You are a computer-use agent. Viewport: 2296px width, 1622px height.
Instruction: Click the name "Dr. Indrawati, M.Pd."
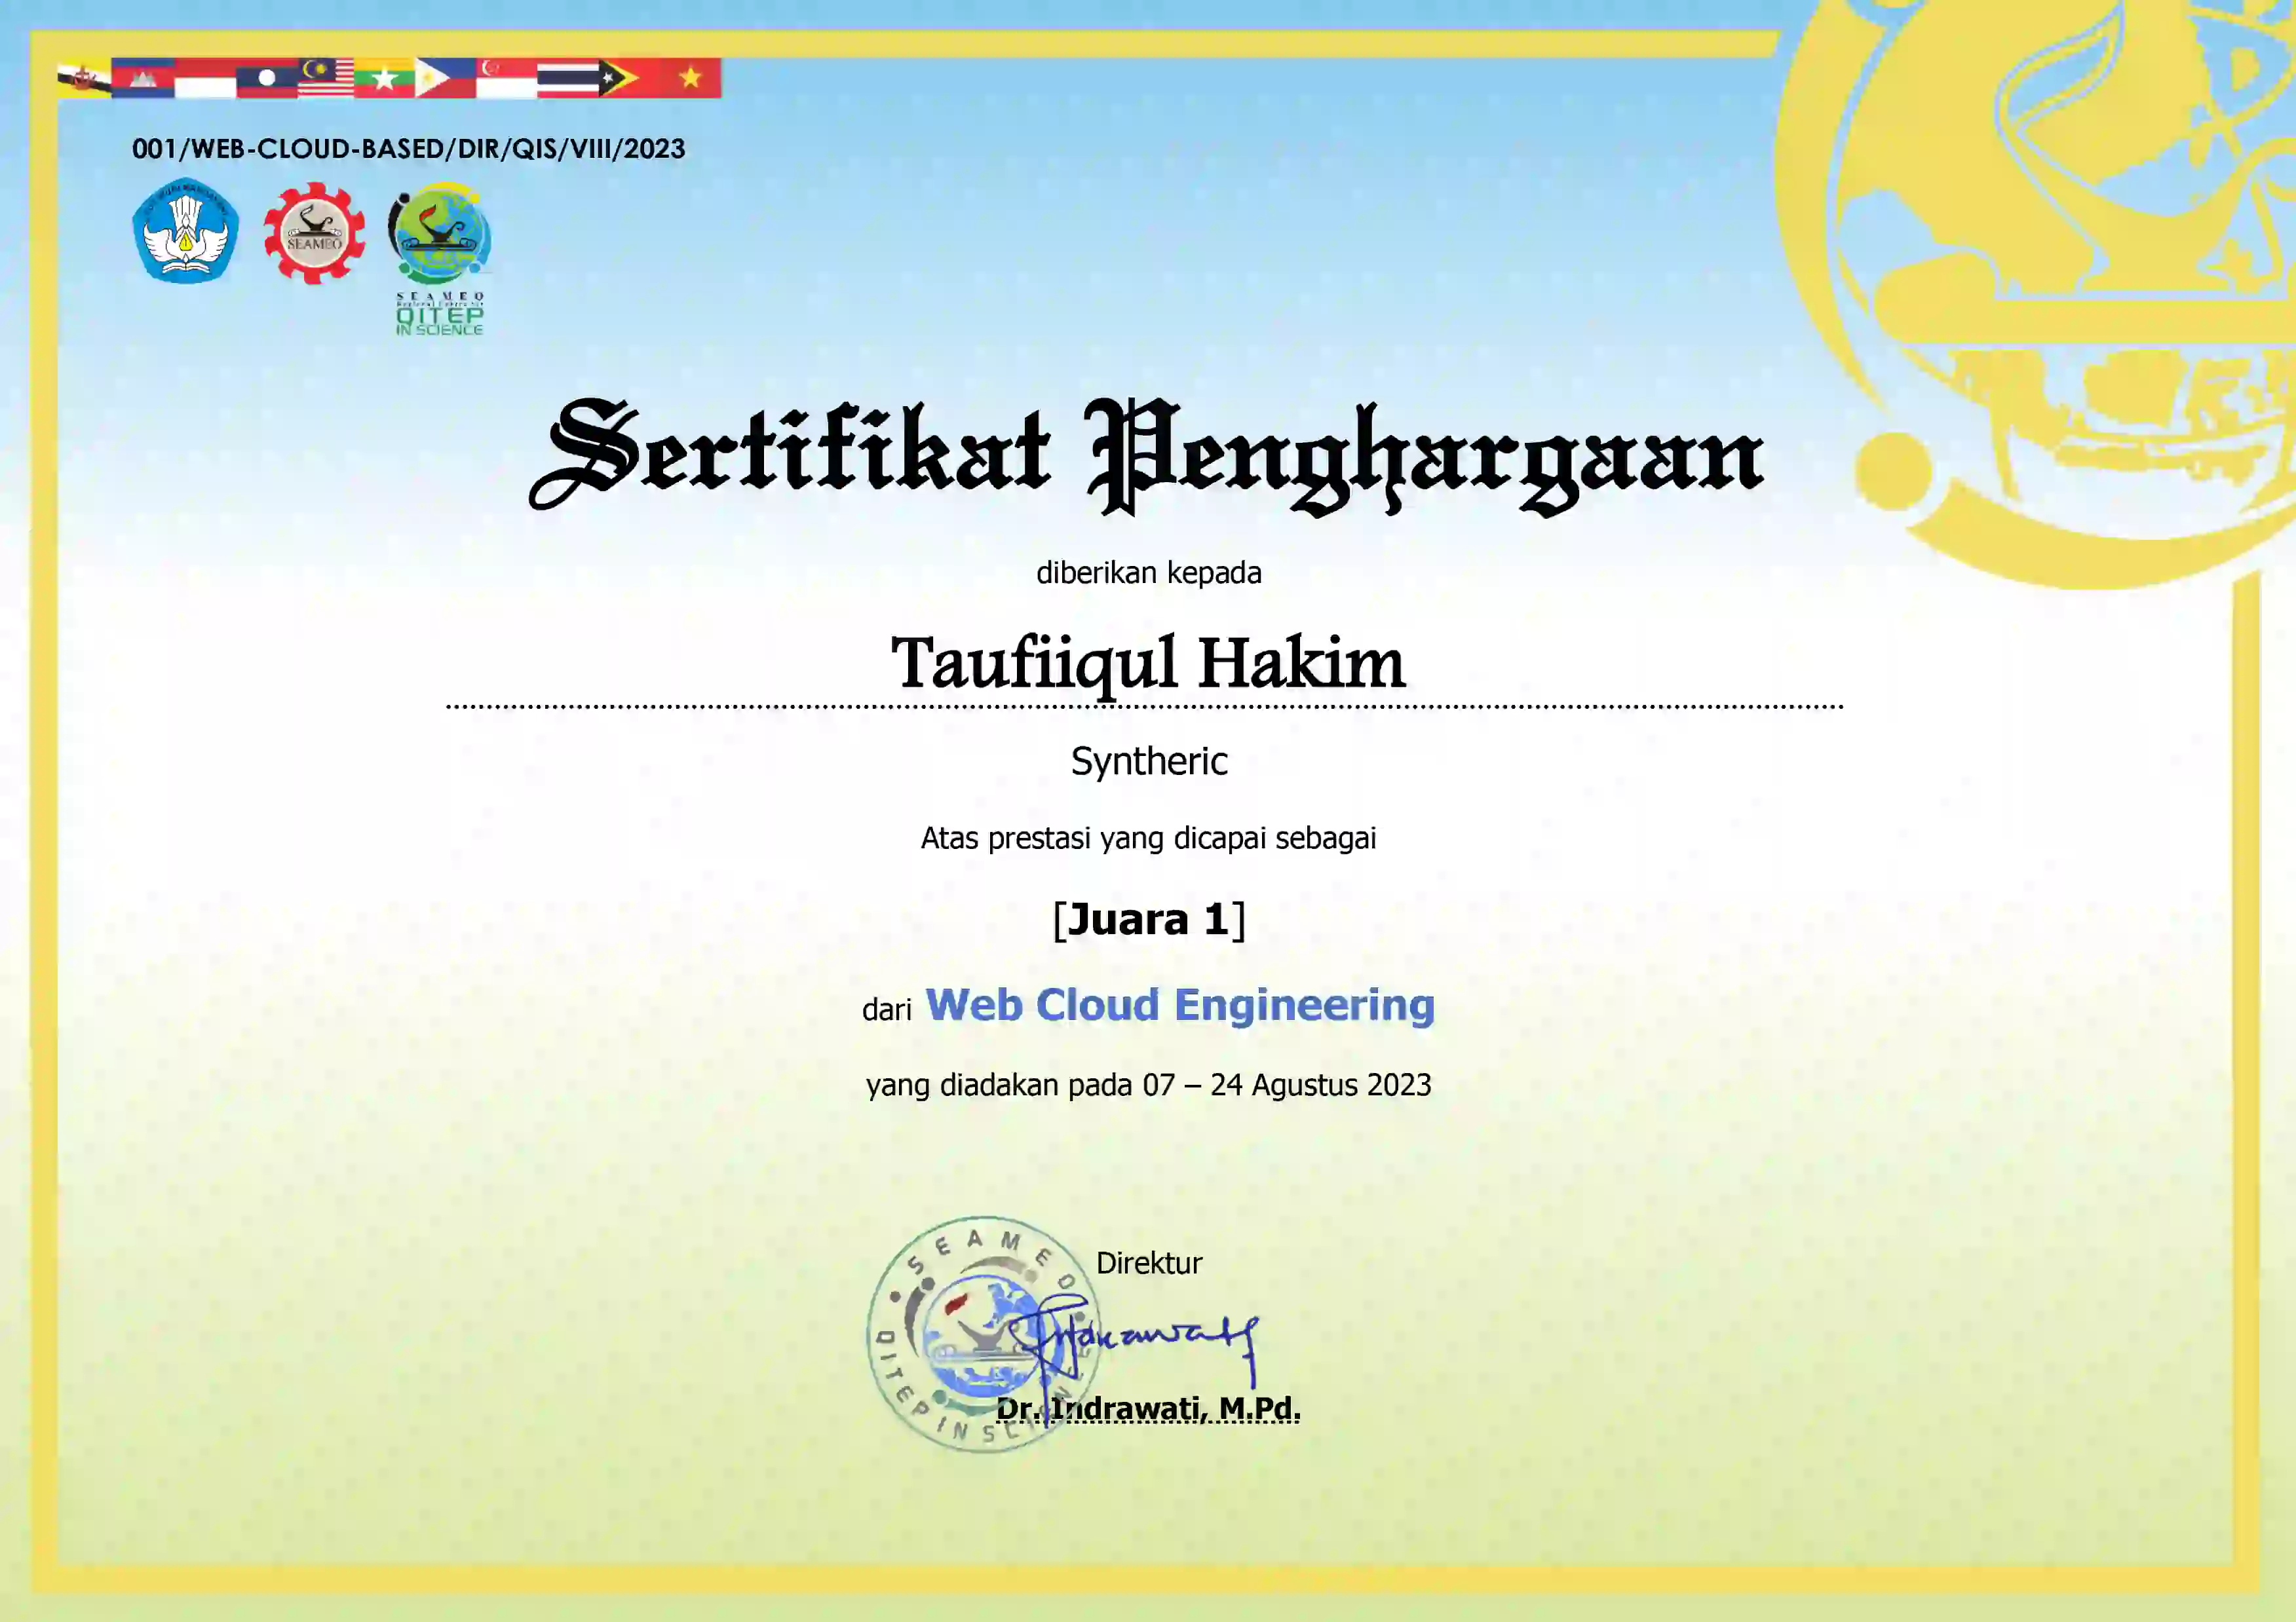1148,1409
